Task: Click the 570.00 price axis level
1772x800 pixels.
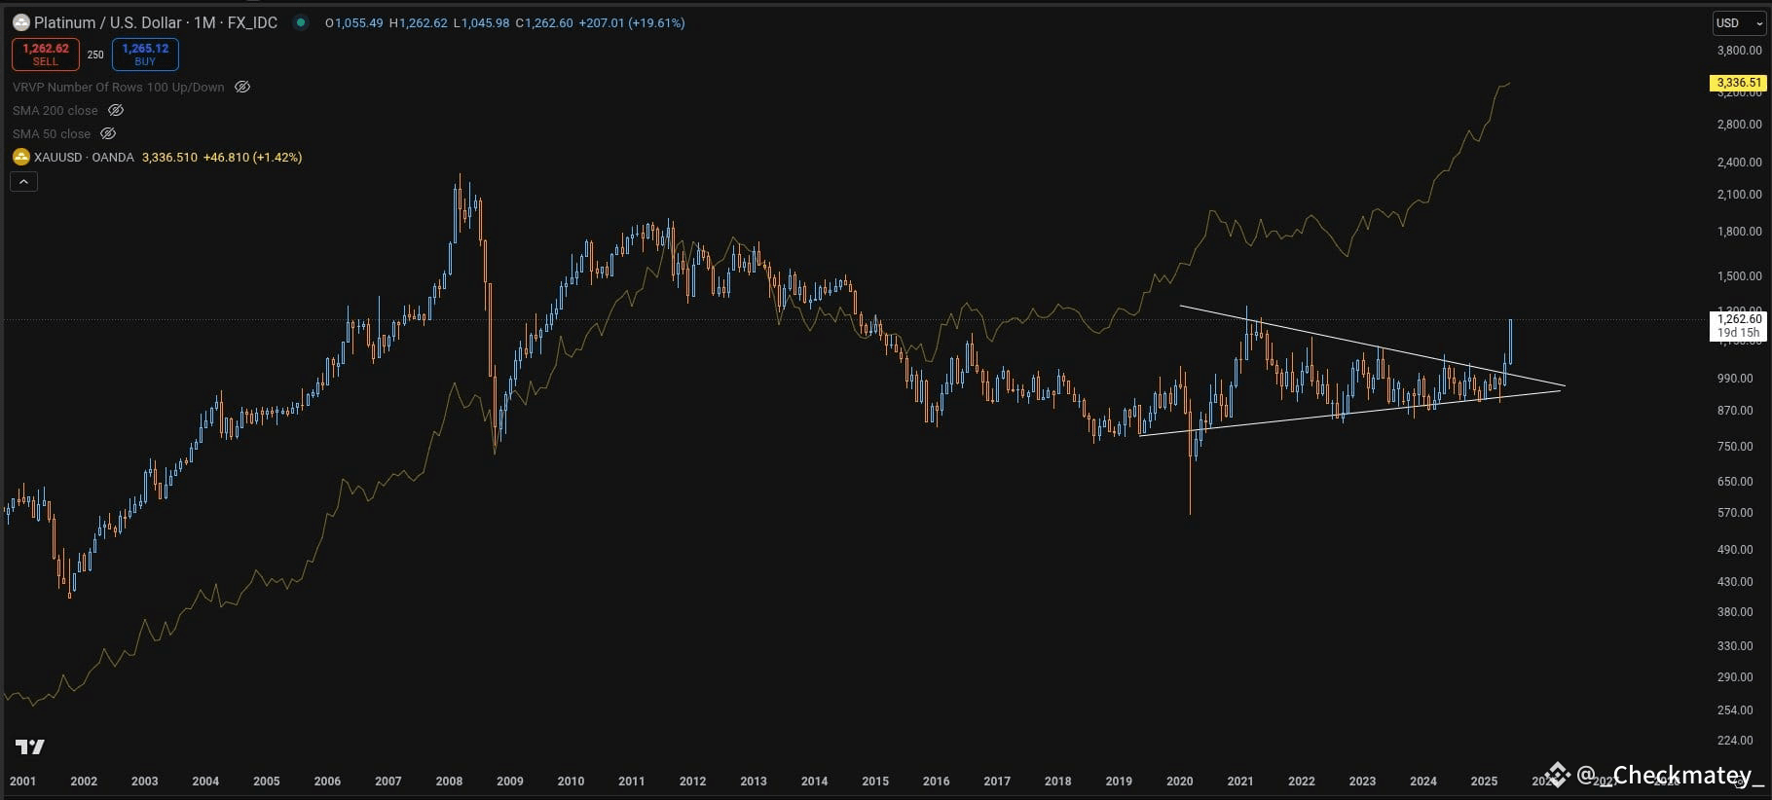Action: click(x=1735, y=513)
